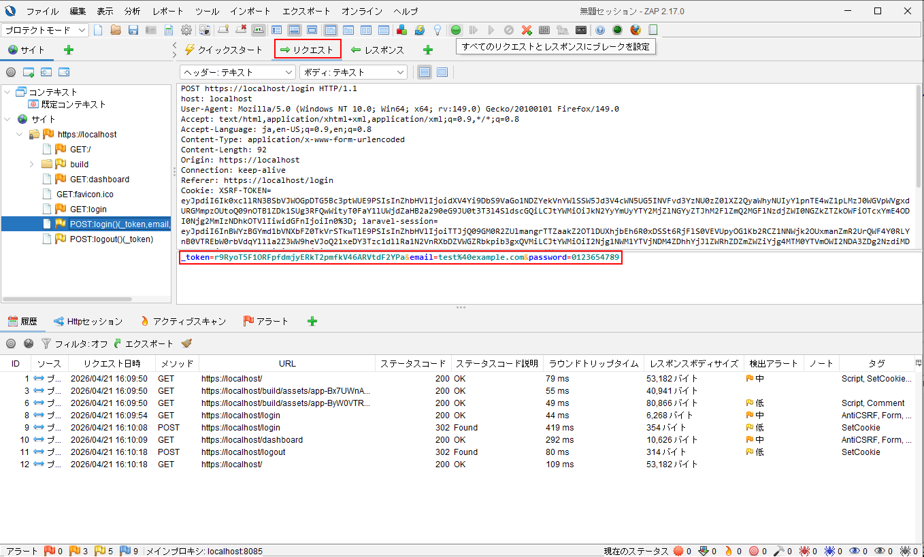
Task: Open the ファイル menu
Action: [42, 11]
